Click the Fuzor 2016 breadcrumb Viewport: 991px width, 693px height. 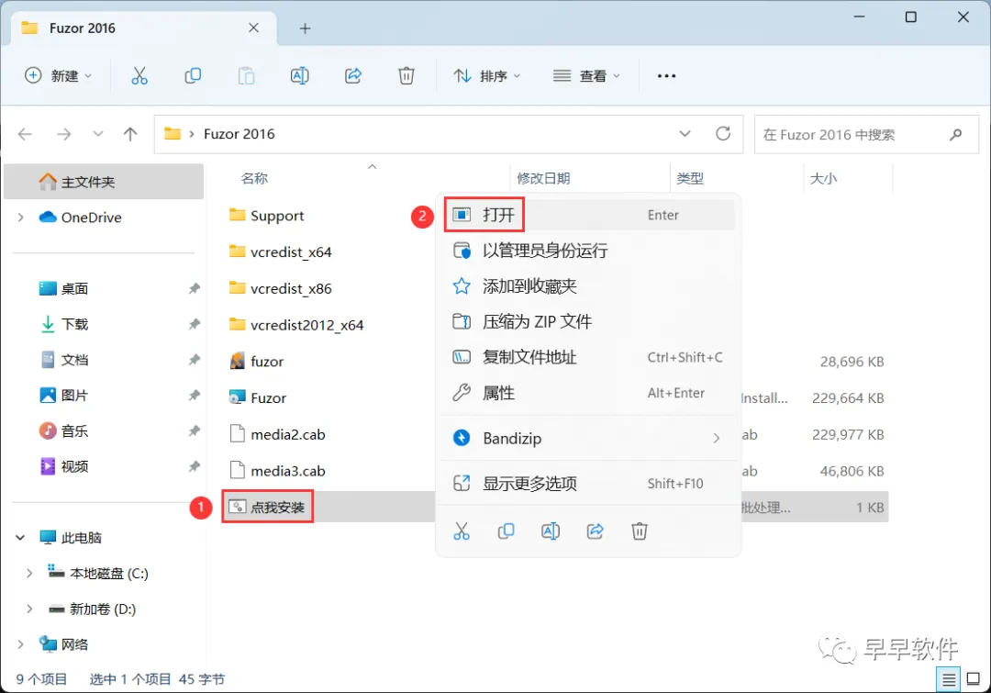(239, 134)
